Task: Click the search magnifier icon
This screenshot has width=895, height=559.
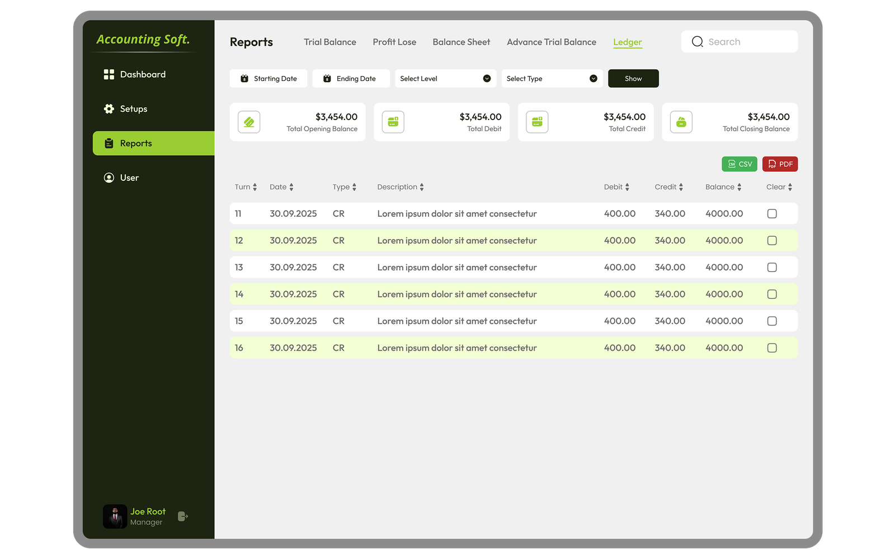Action: [x=697, y=41]
